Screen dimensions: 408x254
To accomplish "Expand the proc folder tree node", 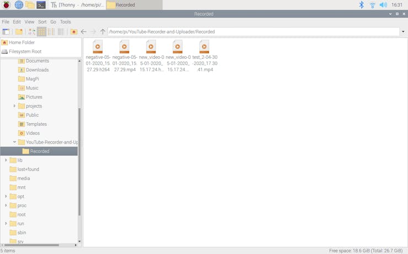I will click(x=6, y=205).
